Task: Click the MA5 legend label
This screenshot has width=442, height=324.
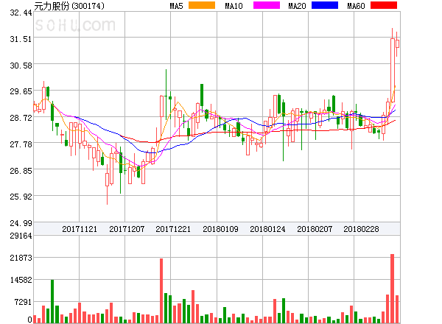Action: click(176, 6)
